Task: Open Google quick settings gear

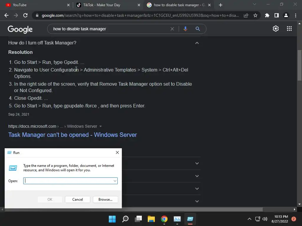Action: click(x=276, y=29)
